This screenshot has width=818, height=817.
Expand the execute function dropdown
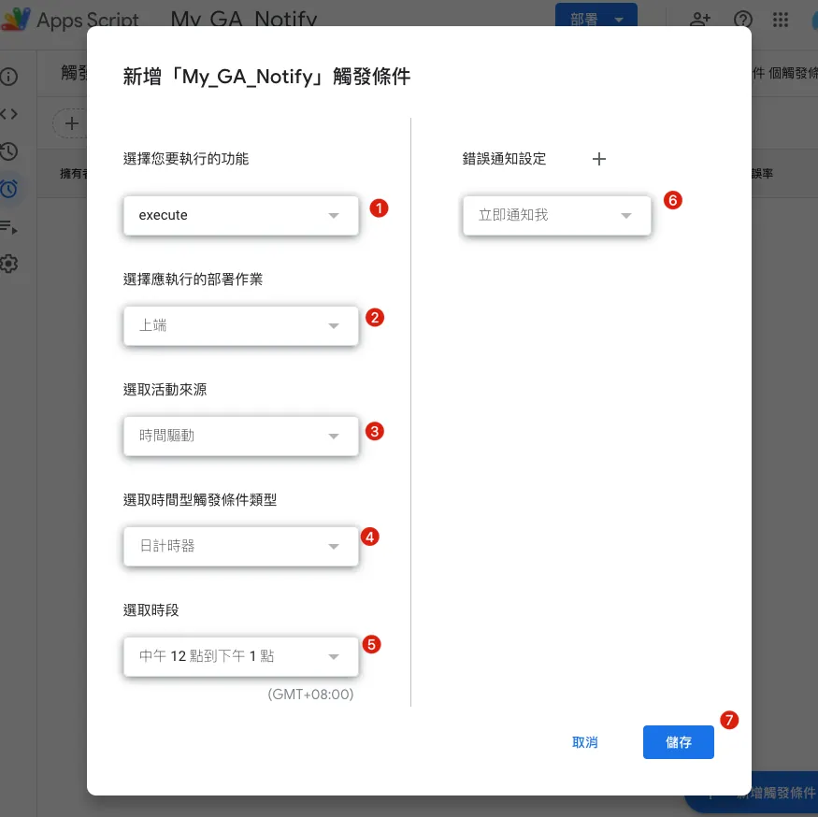coord(240,216)
